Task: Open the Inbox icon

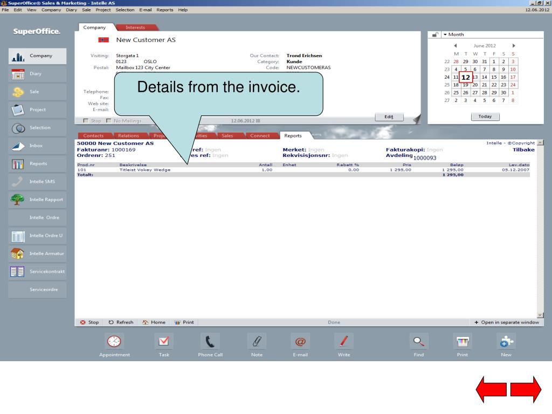Action: pos(18,146)
